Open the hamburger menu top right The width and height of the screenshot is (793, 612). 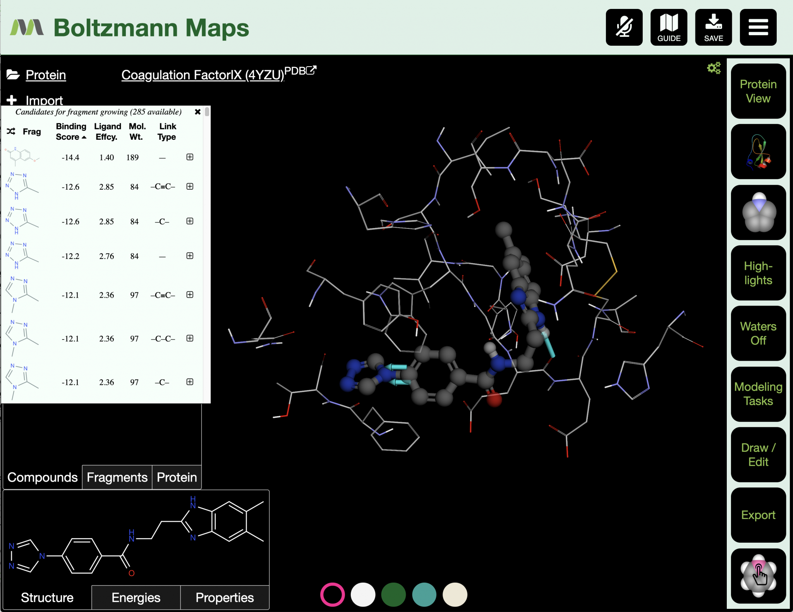point(758,27)
